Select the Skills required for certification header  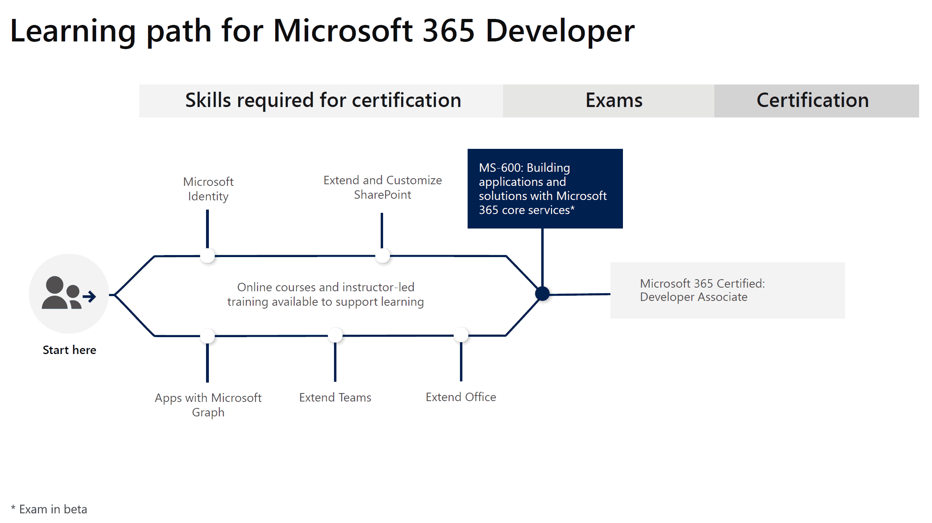click(321, 101)
